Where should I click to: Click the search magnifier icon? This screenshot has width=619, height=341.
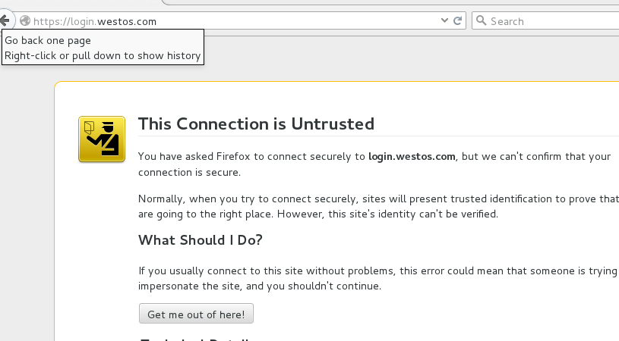point(481,20)
